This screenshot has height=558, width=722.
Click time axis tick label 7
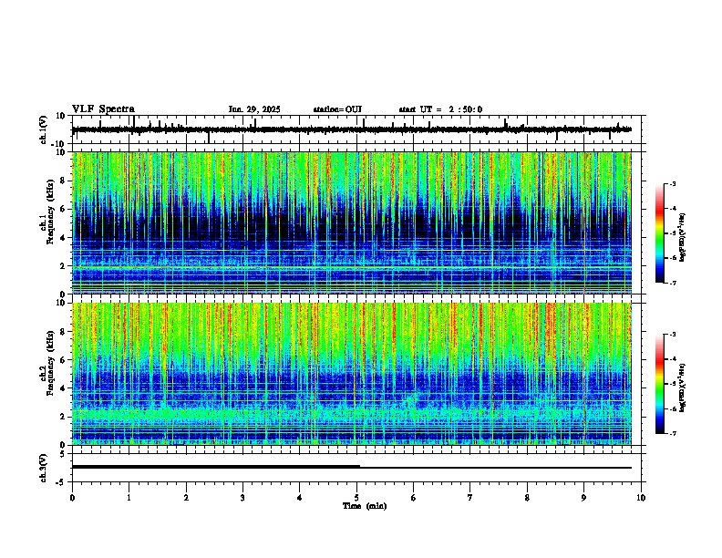(x=470, y=498)
